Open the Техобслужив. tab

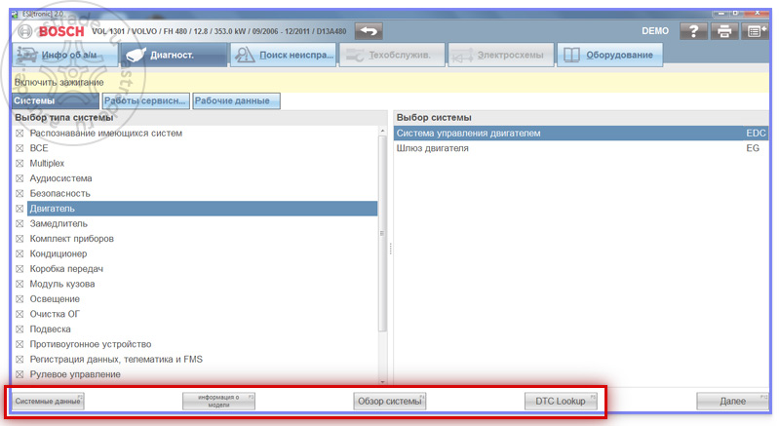point(392,55)
